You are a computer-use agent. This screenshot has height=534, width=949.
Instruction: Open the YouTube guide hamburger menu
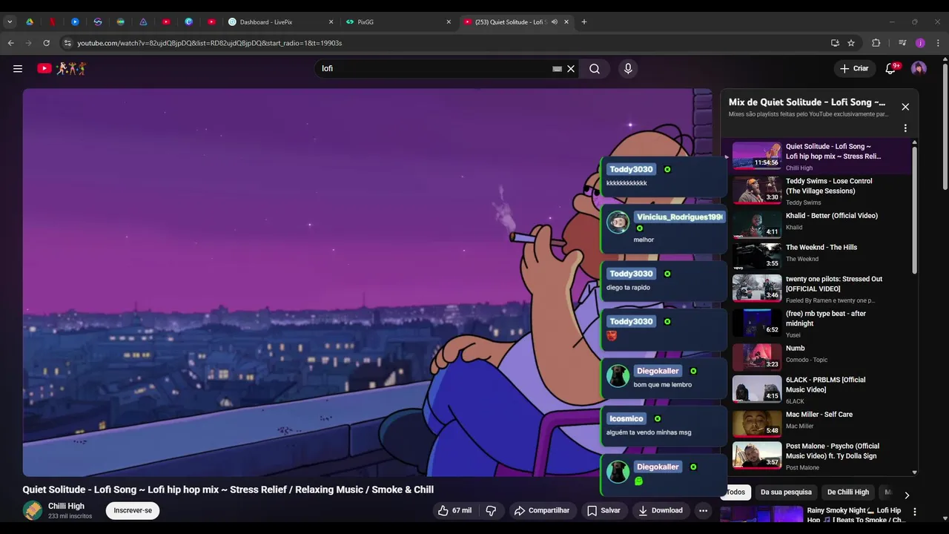(x=18, y=68)
